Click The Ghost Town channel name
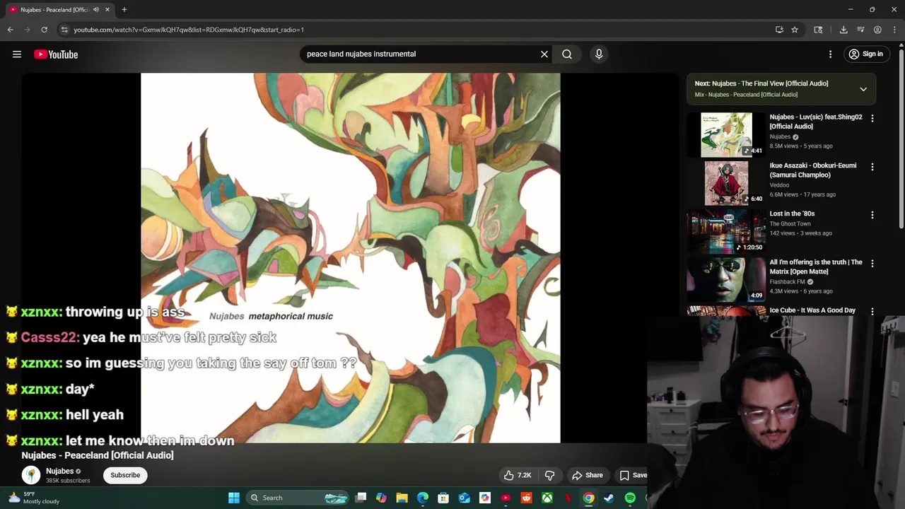This screenshot has height=509, width=905. pos(790,224)
